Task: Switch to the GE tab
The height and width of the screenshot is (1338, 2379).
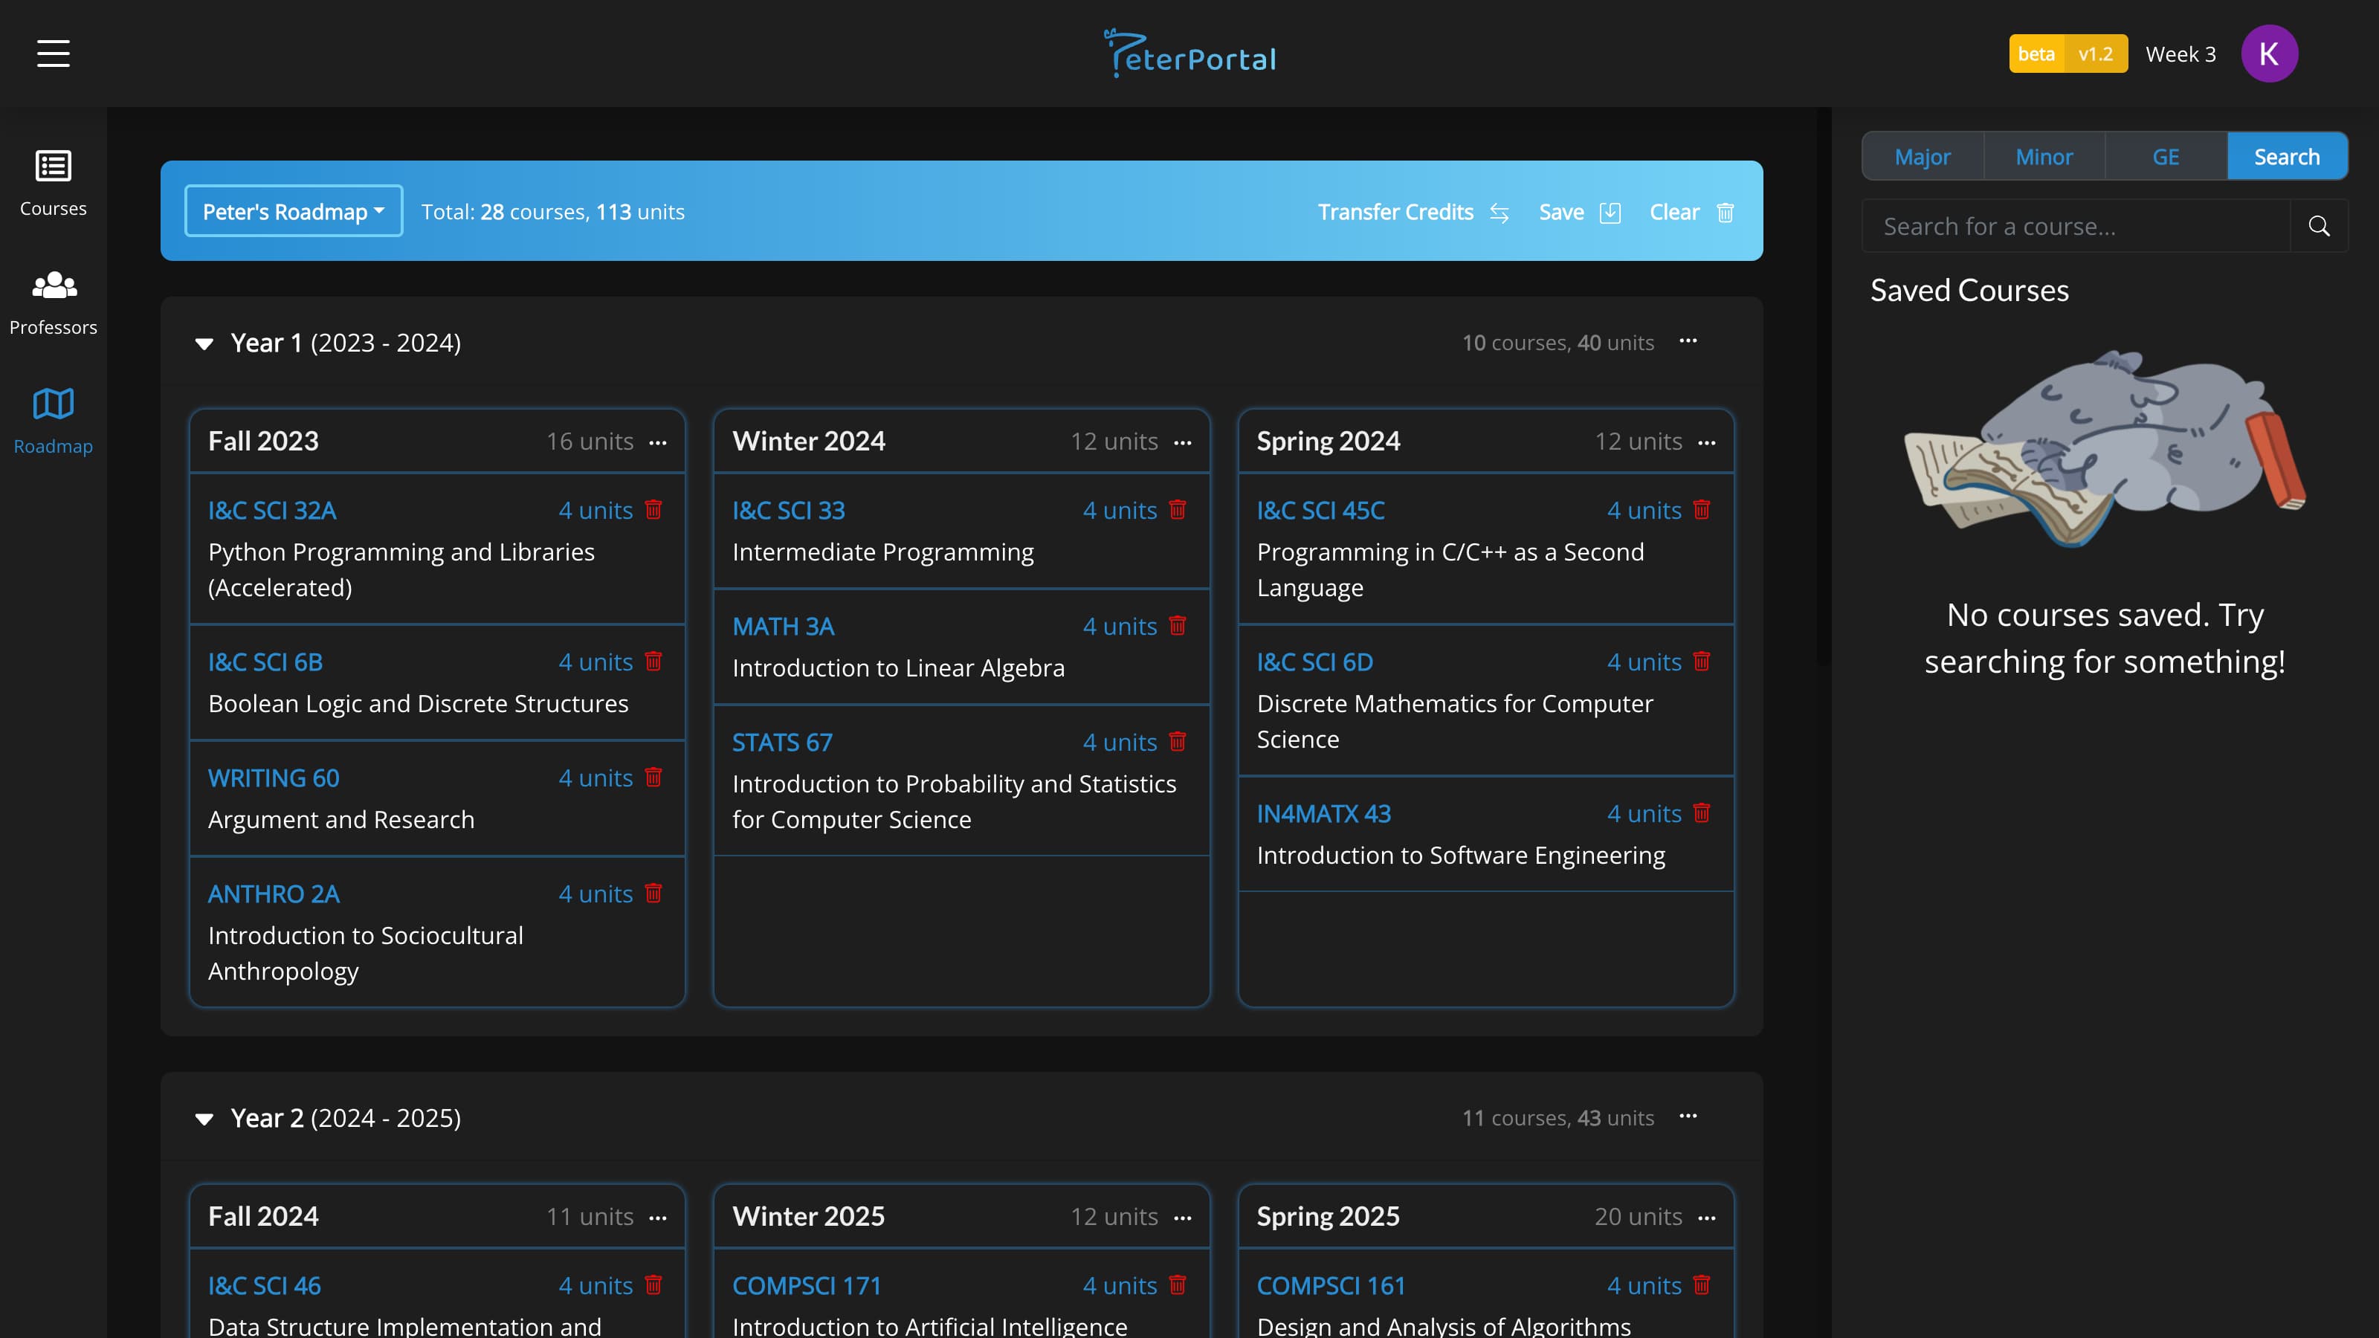Action: pyautogui.click(x=2165, y=156)
